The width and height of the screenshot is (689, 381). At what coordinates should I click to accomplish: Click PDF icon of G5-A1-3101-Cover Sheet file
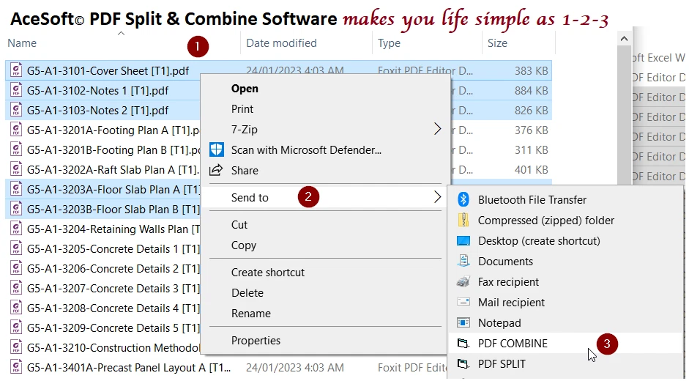(16, 70)
